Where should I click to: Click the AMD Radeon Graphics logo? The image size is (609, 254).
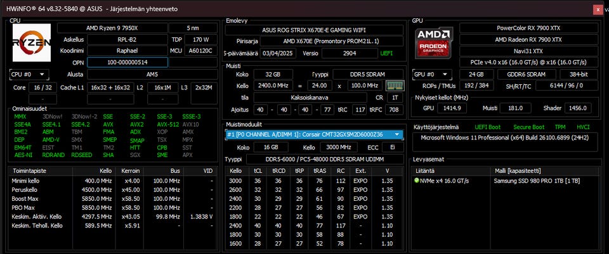pyautogui.click(x=434, y=42)
